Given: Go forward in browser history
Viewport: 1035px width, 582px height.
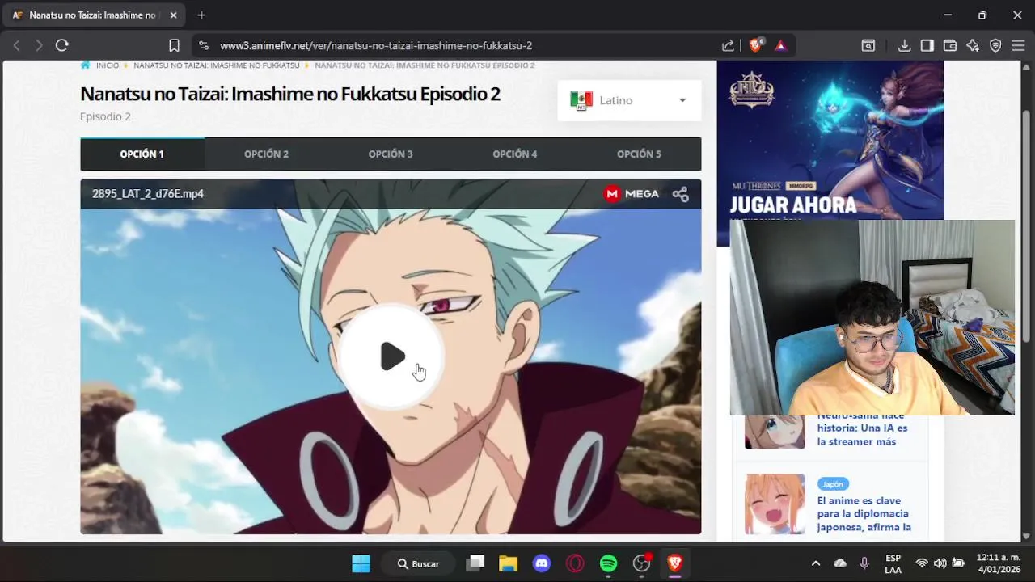Looking at the screenshot, I should tap(39, 45).
